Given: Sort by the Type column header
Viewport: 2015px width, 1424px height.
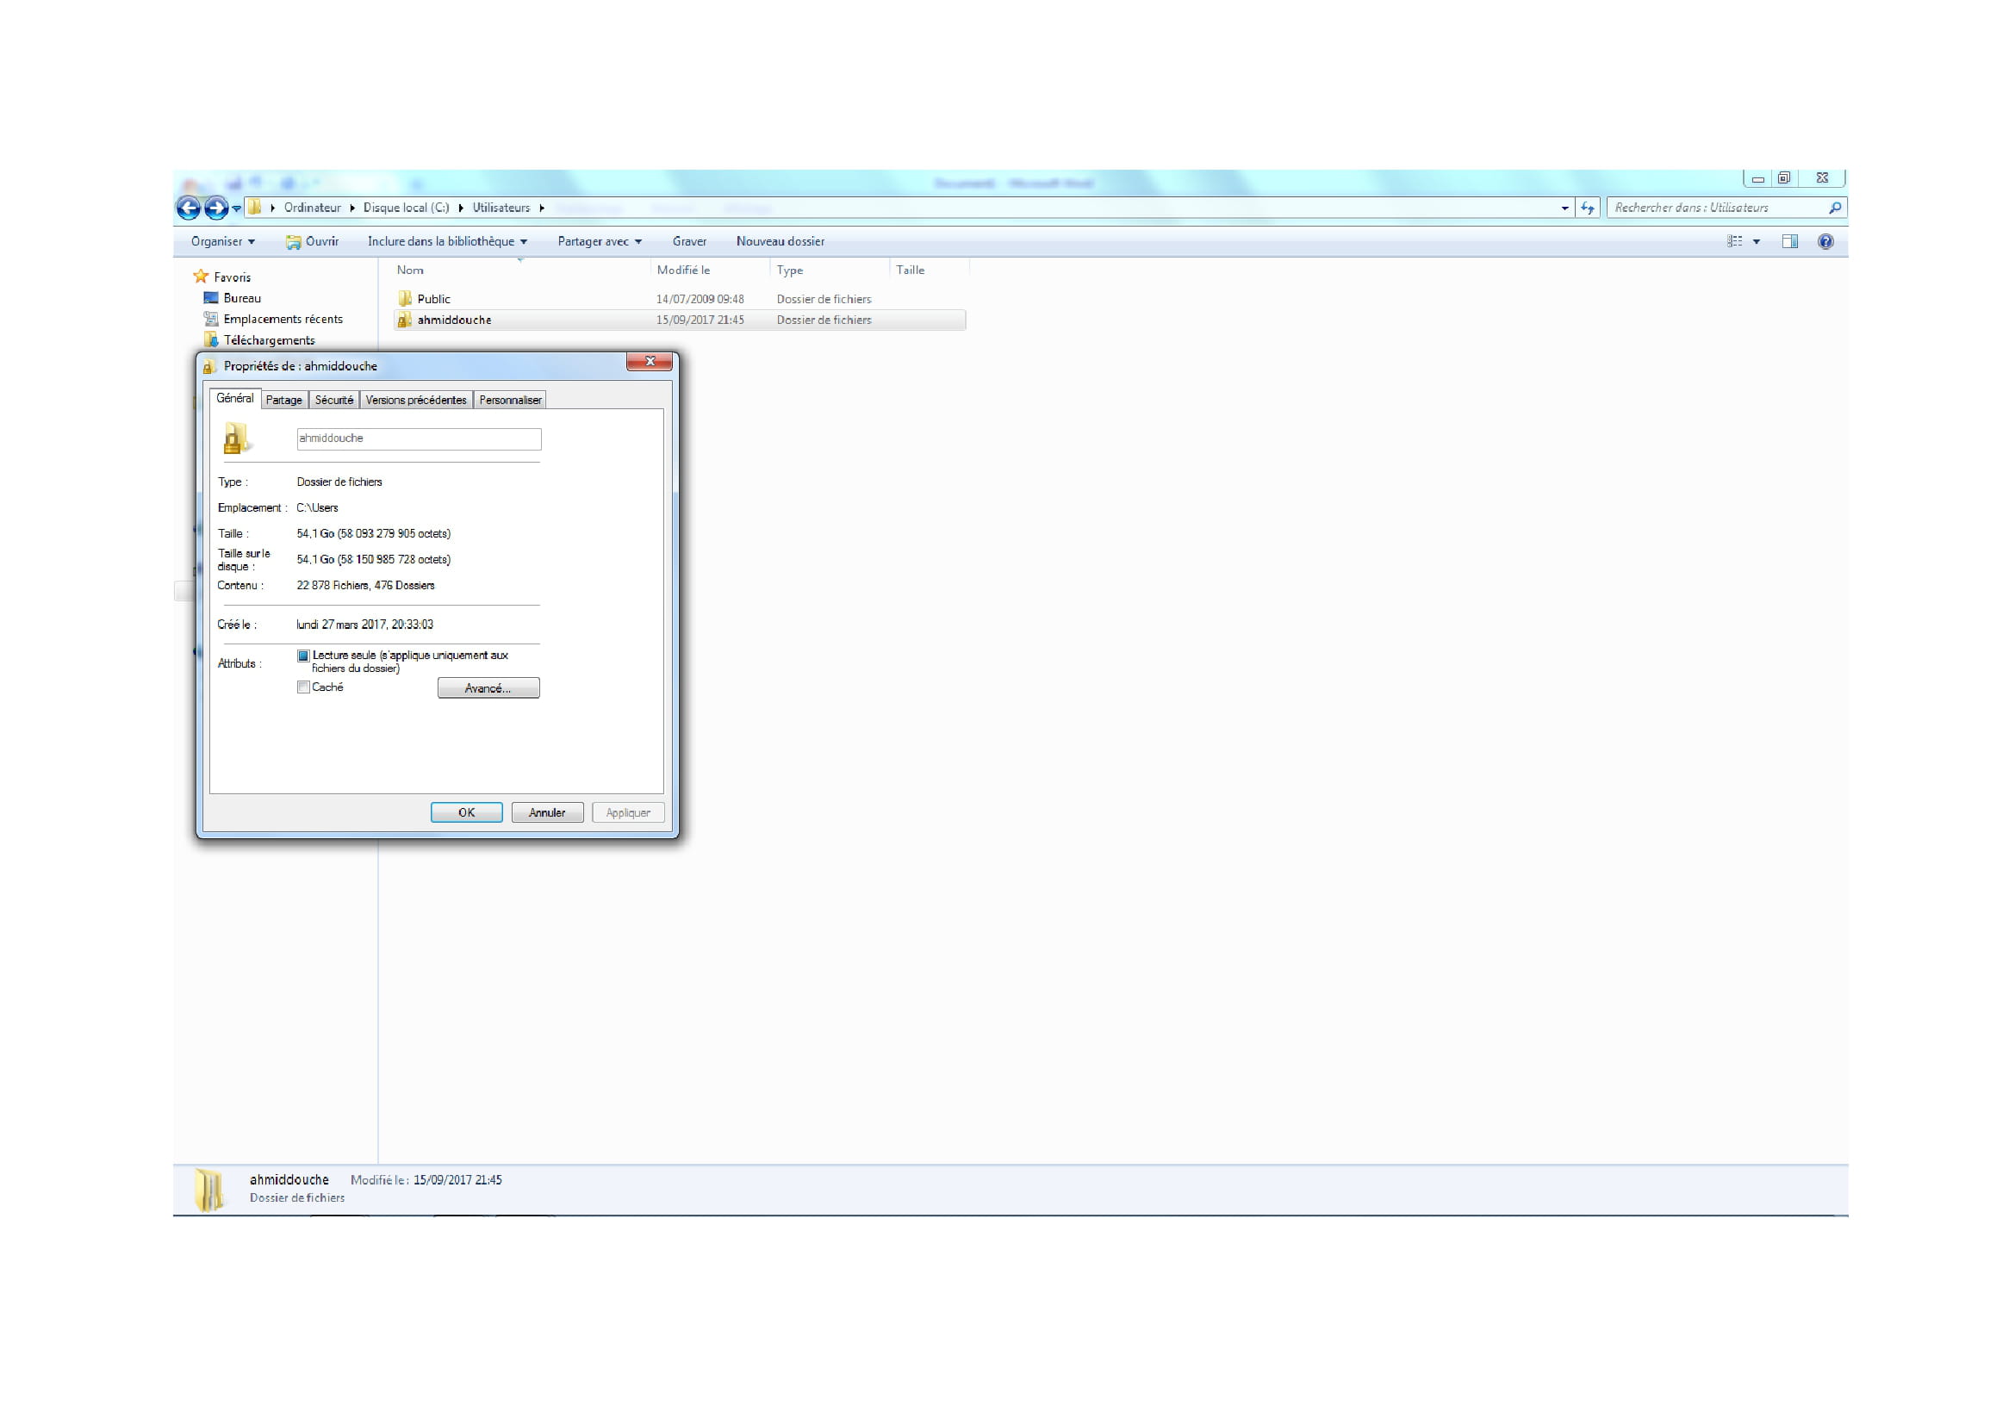Looking at the screenshot, I should [830, 270].
